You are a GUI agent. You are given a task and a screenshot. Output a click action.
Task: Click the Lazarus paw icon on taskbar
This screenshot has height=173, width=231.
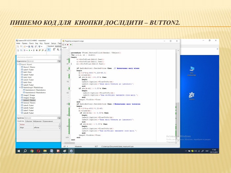[x=71, y=151]
